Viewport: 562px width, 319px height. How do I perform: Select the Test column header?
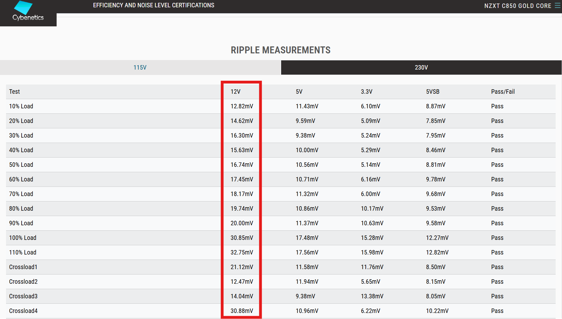14,92
